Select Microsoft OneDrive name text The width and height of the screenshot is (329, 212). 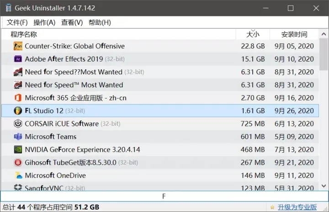click(55, 176)
